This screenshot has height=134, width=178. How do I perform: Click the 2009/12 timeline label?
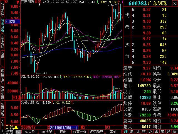[x=28, y=127]
